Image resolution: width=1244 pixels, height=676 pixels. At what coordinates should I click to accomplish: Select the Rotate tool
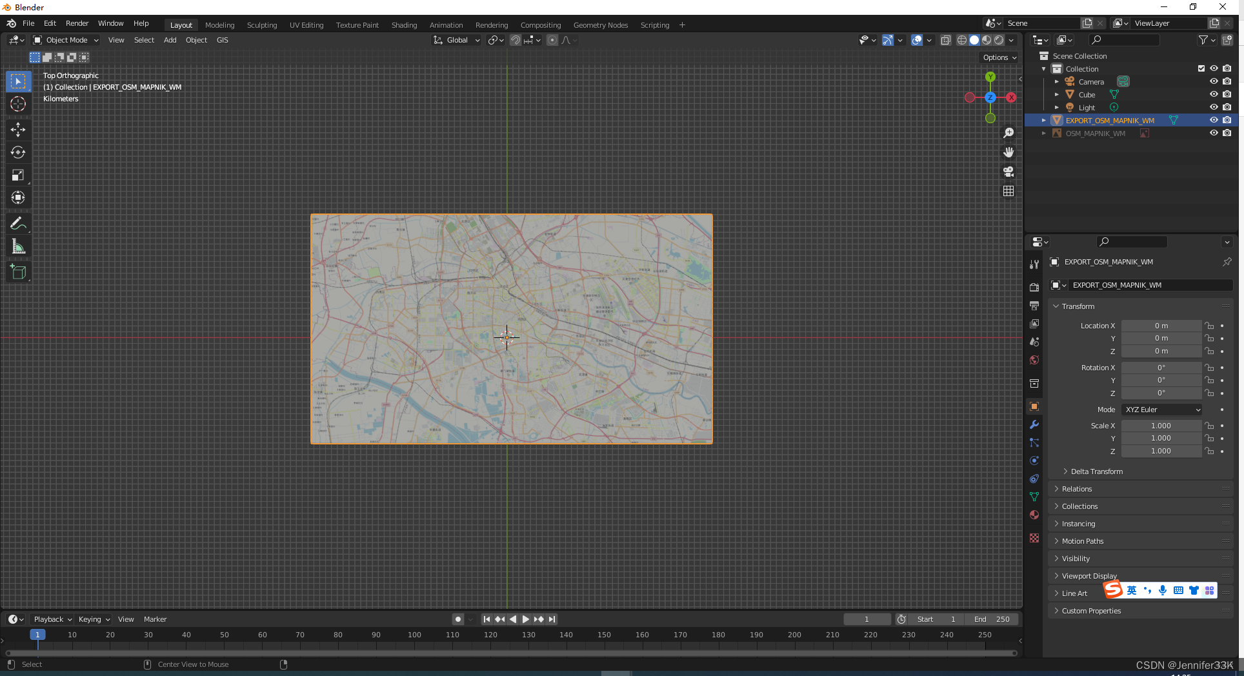pos(18,152)
